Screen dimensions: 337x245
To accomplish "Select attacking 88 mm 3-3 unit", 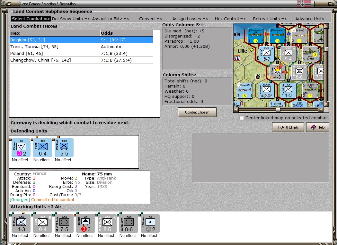I will pos(85,223).
